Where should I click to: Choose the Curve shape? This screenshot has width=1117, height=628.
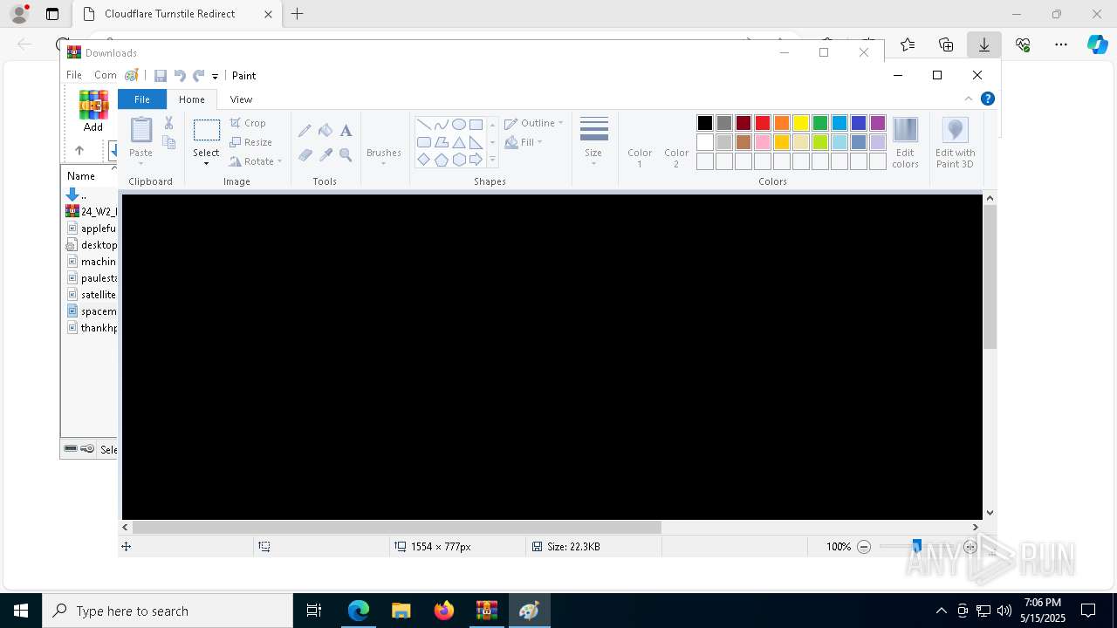click(442, 125)
